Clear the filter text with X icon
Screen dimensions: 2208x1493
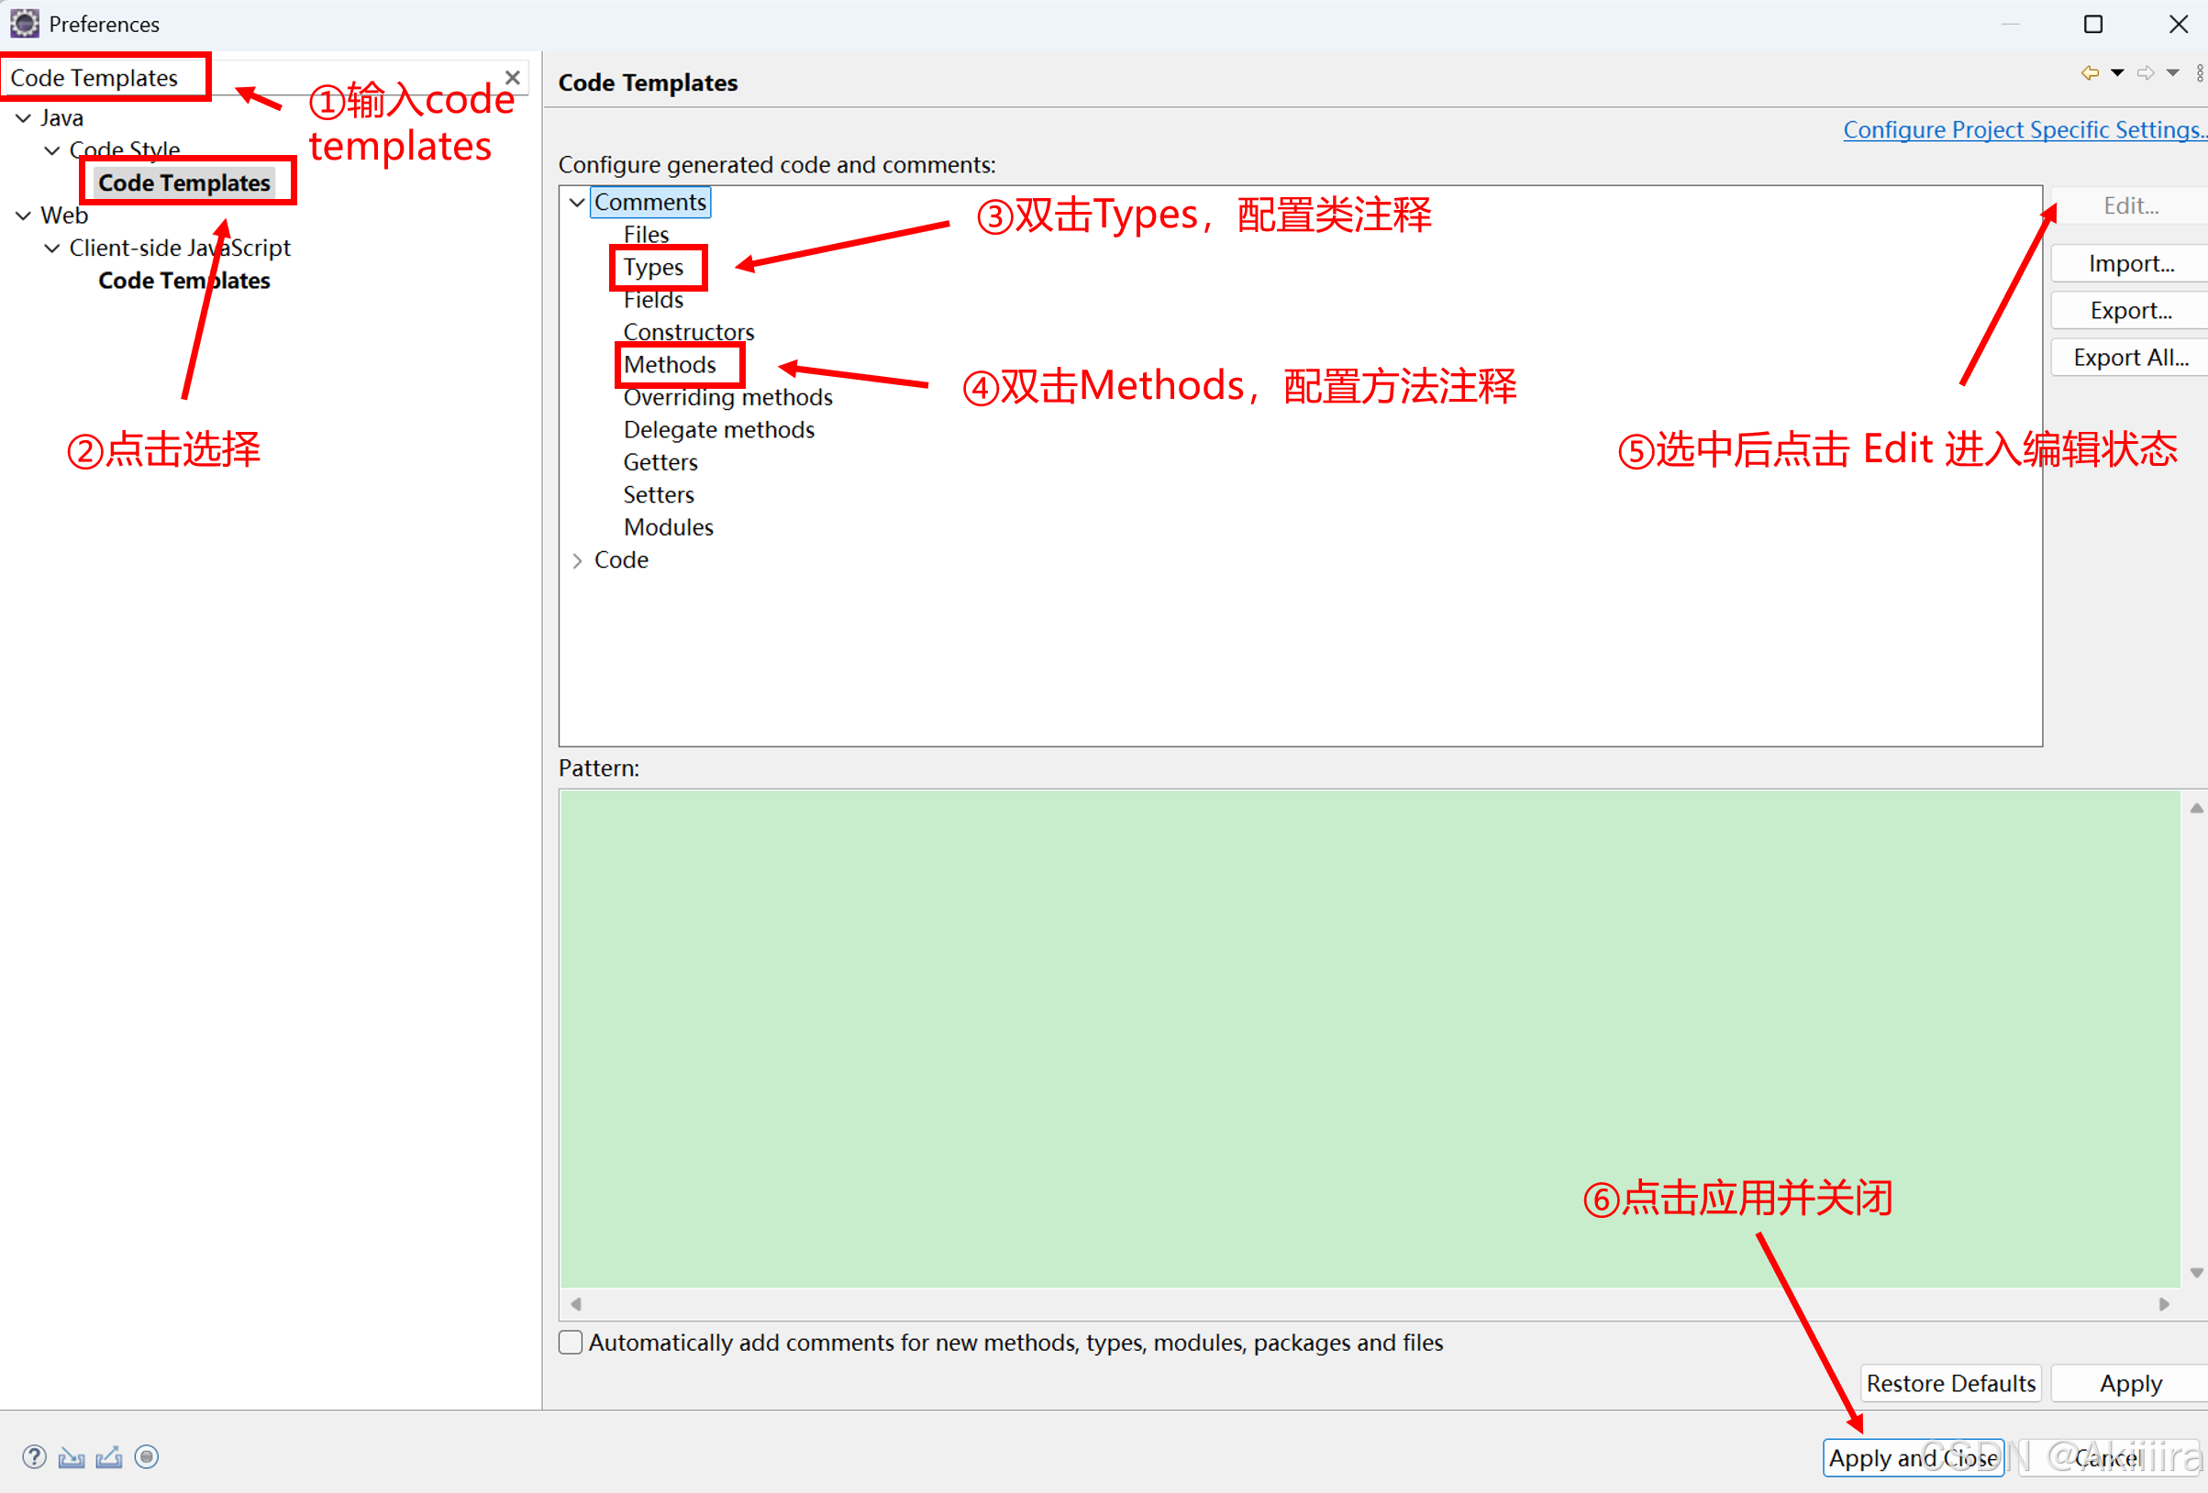pos(512,78)
